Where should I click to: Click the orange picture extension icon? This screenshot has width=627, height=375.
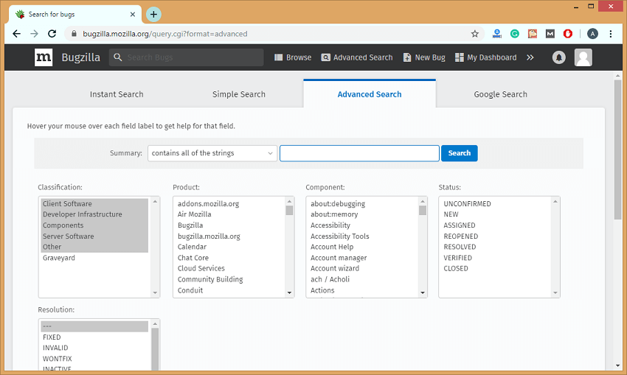click(533, 34)
